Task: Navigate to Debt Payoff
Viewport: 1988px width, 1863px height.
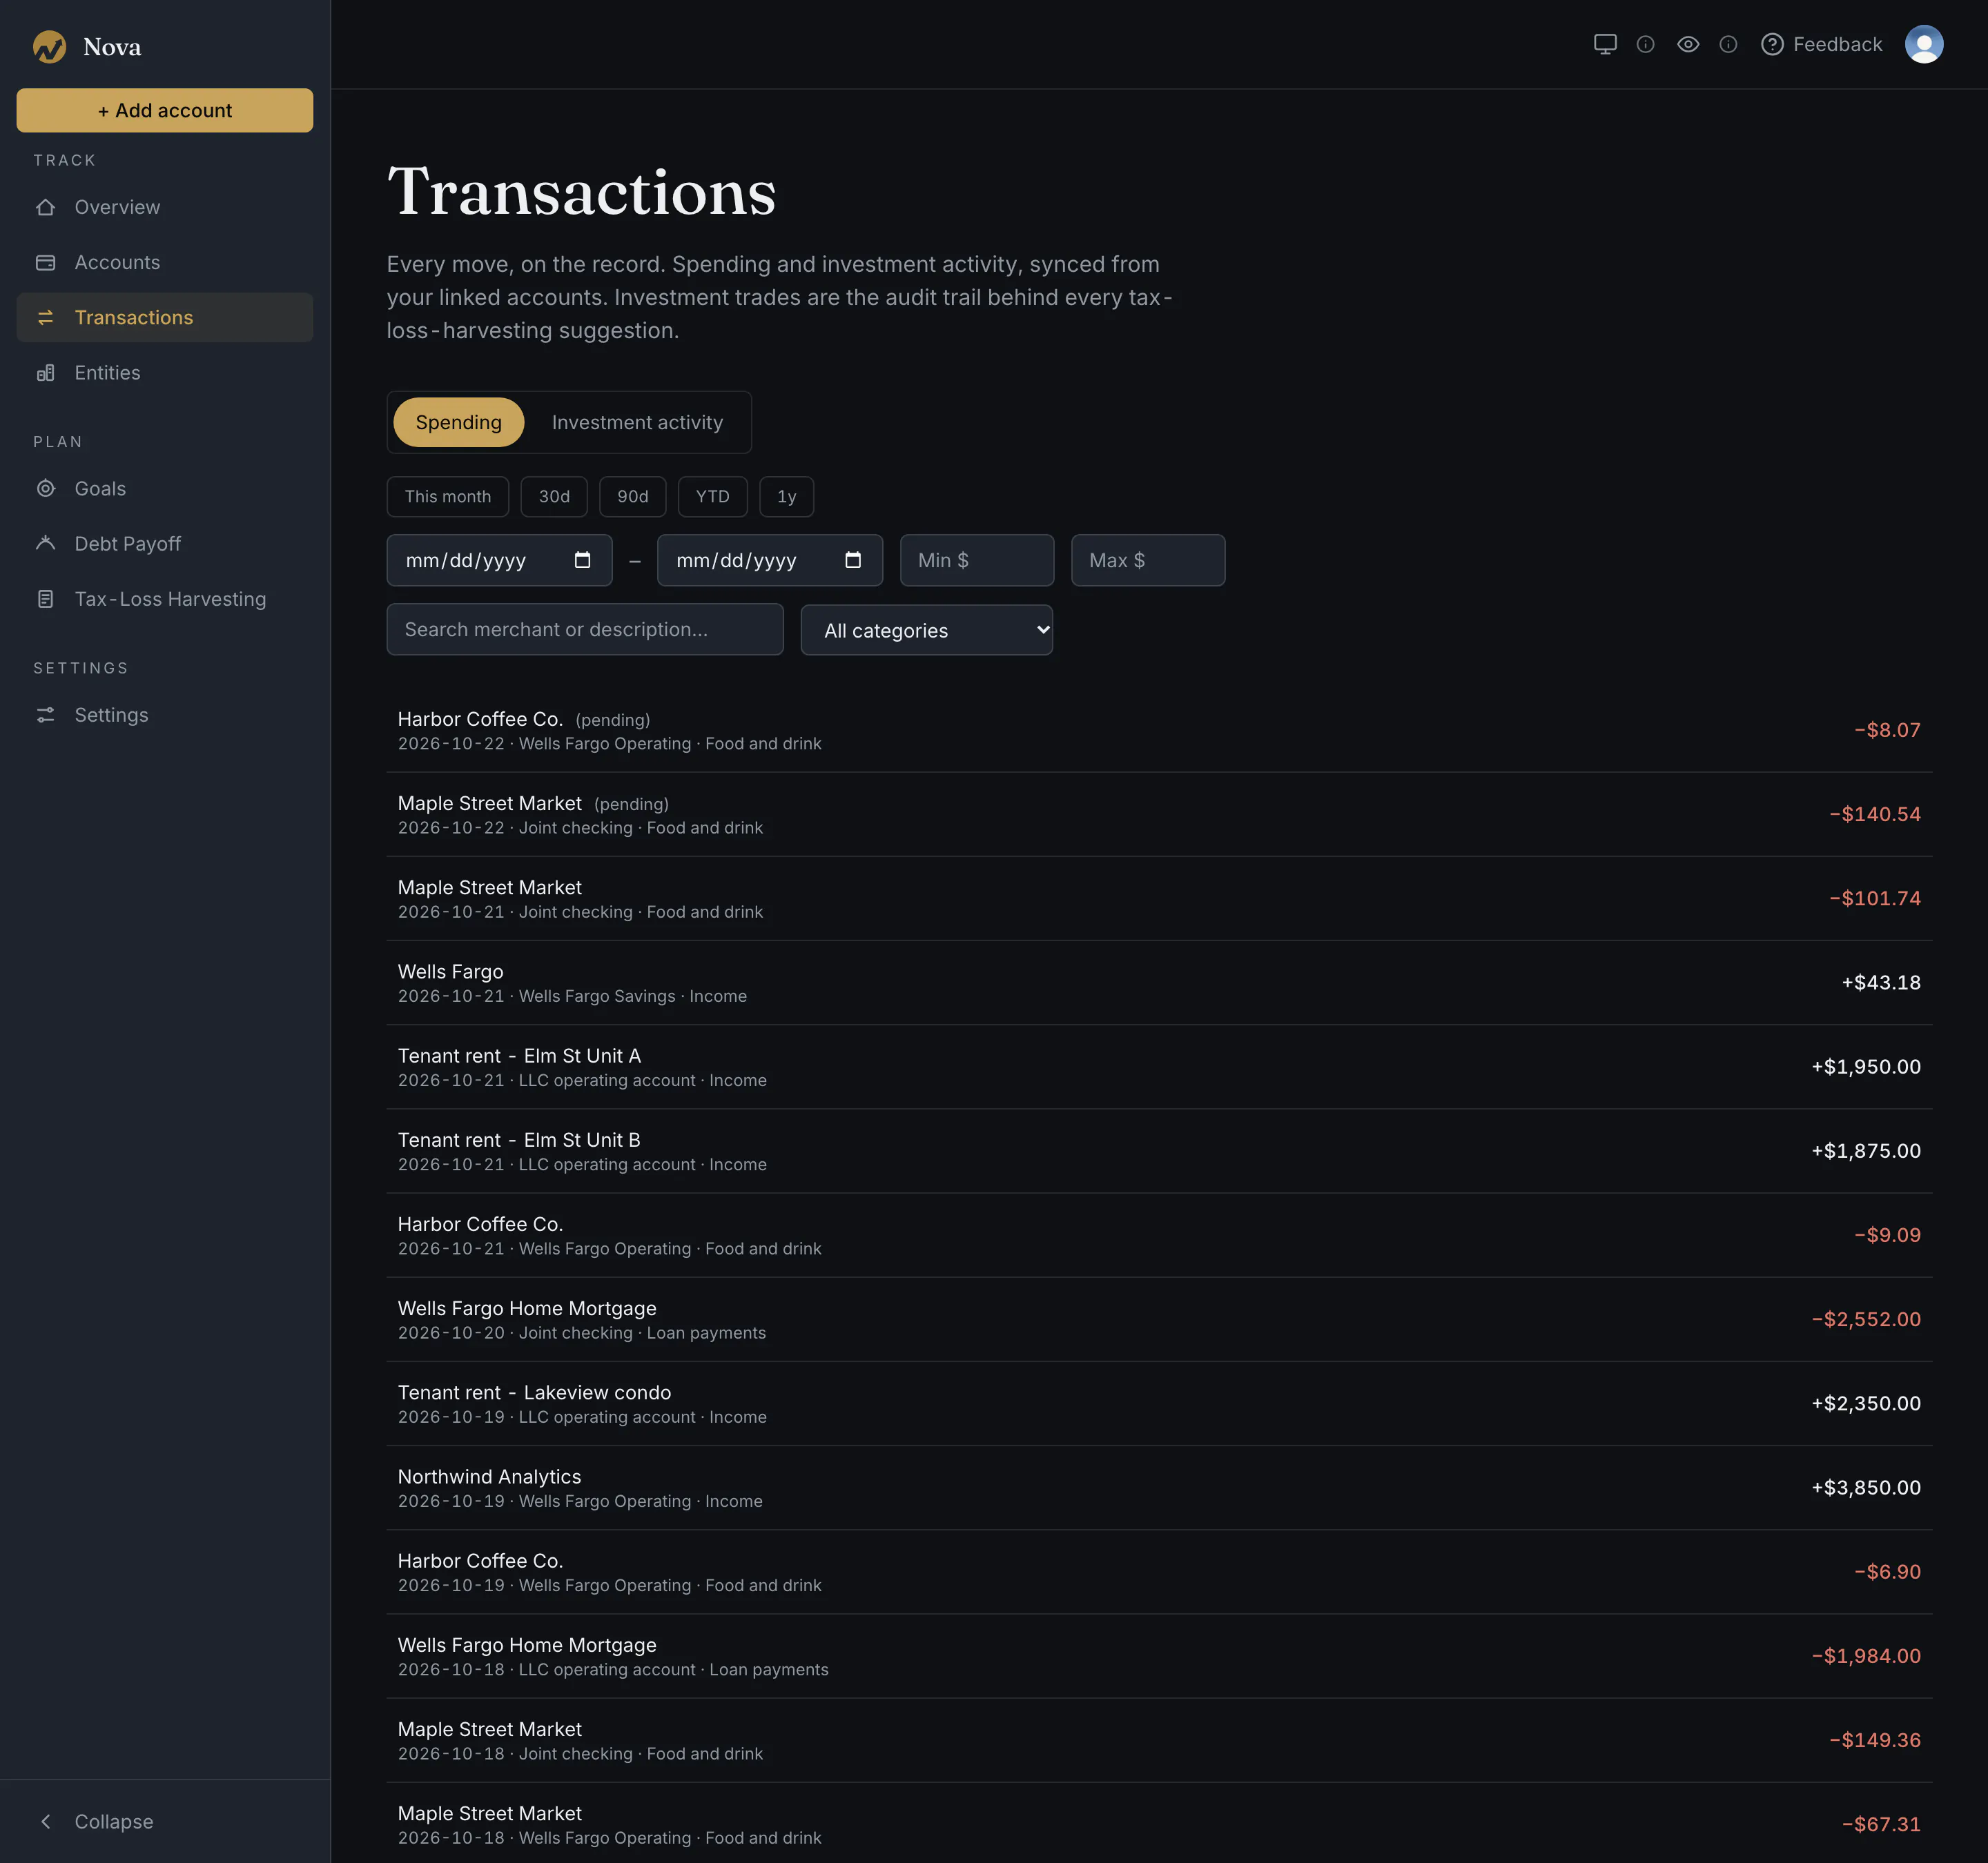Action: (x=165, y=544)
